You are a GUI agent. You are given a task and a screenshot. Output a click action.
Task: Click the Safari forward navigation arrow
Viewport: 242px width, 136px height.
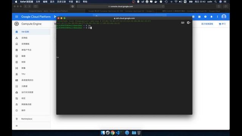tap(29, 6)
